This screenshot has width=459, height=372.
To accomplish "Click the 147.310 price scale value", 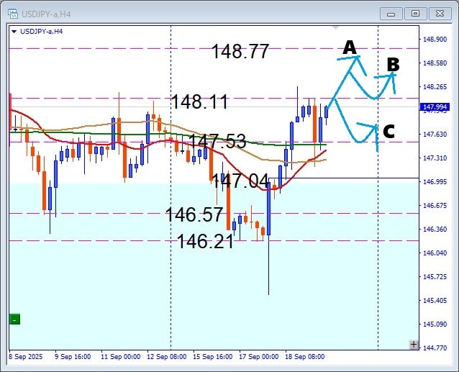I will point(435,158).
